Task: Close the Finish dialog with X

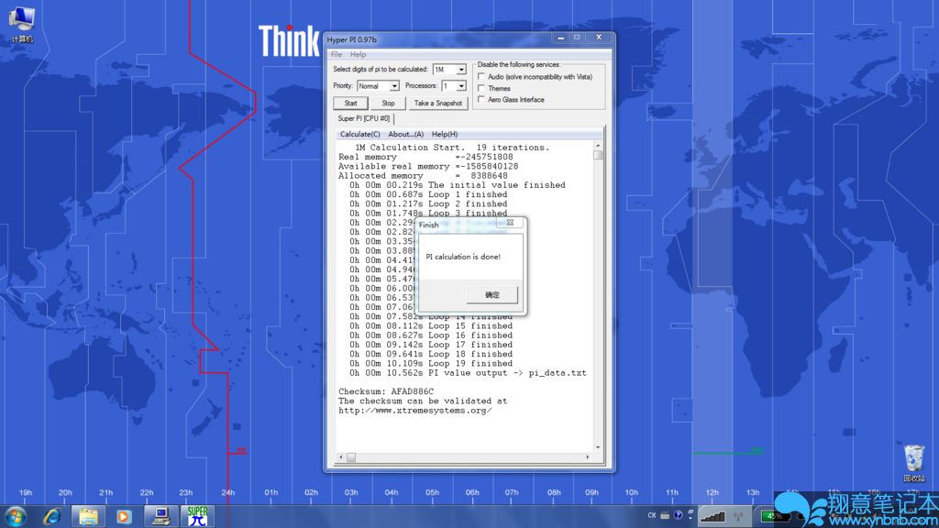Action: pos(510,222)
